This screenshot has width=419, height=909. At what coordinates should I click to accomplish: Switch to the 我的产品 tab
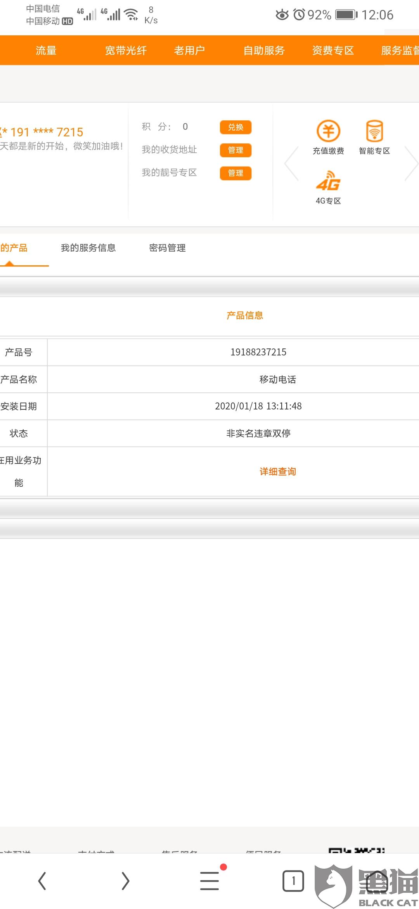coord(14,248)
